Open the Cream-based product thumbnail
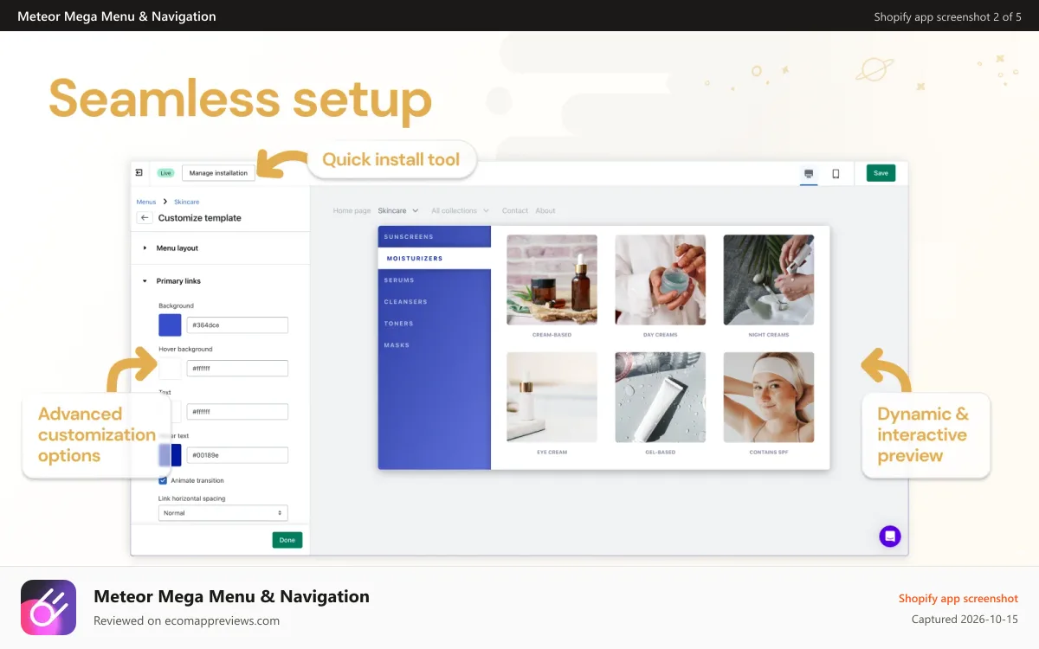Image resolution: width=1039 pixels, height=649 pixels. point(552,280)
